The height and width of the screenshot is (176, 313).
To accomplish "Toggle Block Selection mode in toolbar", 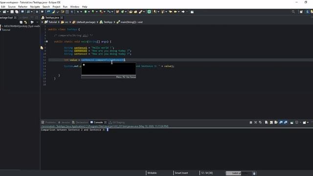I will pyautogui.click(x=67, y=12).
